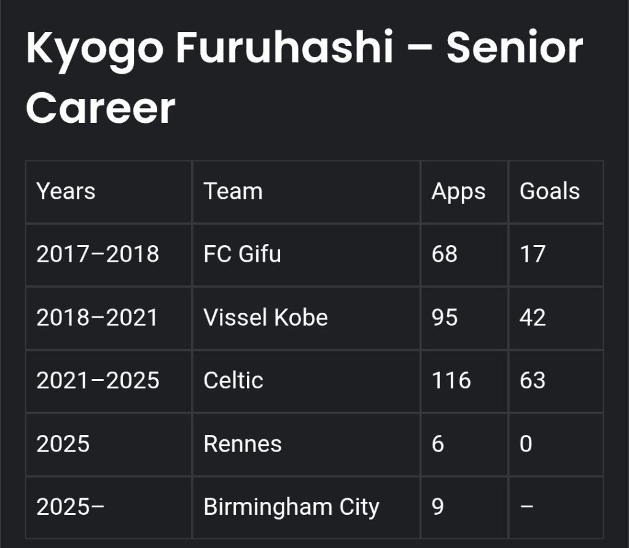Click the 63 goals cell for Celtic
629x548 pixels.
[x=556, y=381]
